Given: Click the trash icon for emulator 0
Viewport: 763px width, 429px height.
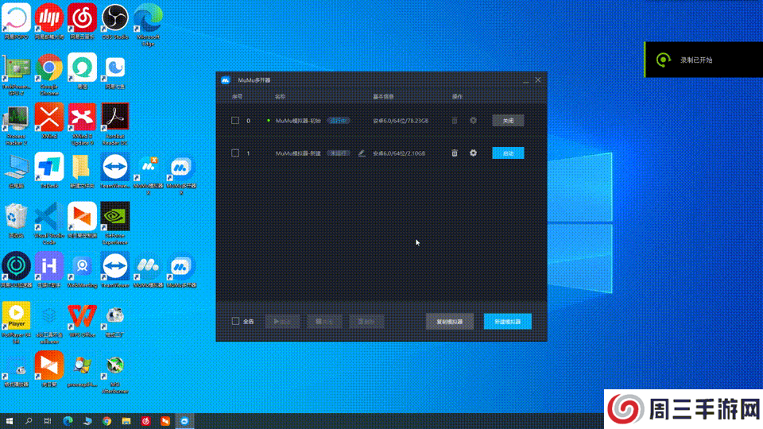Looking at the screenshot, I should coord(455,121).
